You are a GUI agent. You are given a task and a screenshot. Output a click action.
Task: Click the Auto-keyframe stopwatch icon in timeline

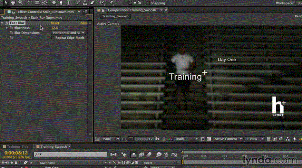[166, 154]
